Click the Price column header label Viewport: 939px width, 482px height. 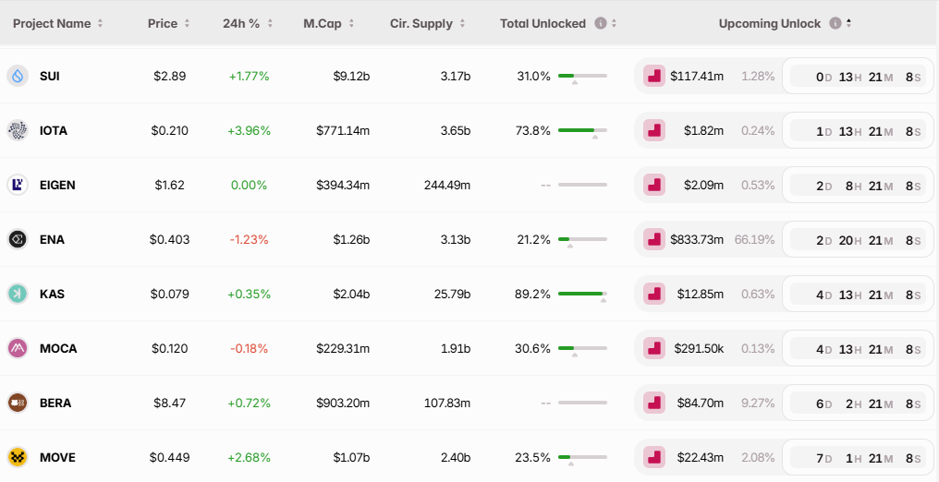click(x=163, y=23)
